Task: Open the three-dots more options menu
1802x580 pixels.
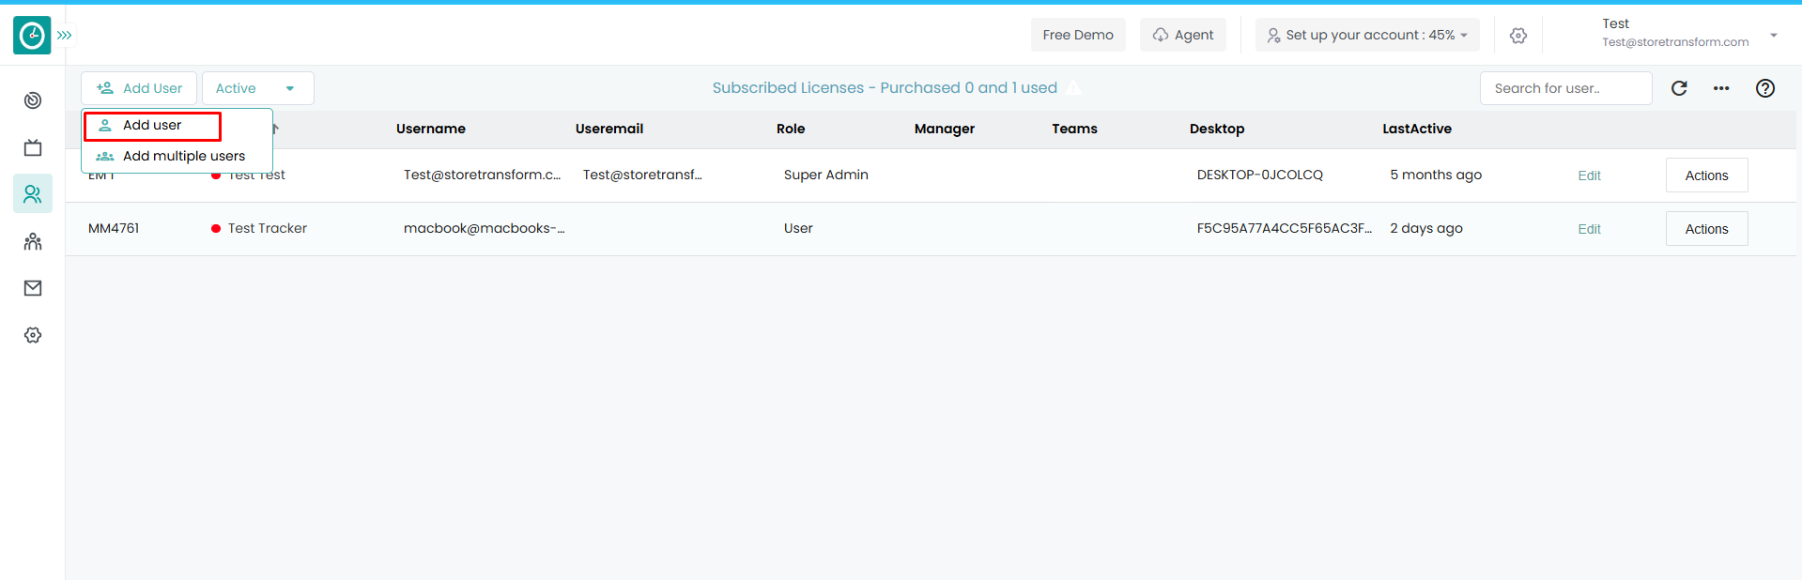Action: click(x=1721, y=88)
